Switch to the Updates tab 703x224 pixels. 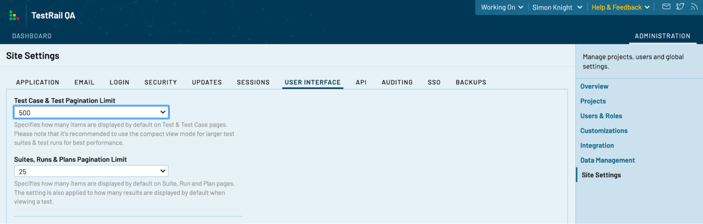tap(207, 82)
